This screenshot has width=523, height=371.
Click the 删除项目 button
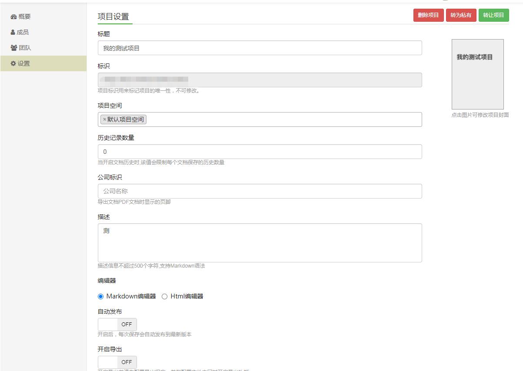click(x=428, y=15)
